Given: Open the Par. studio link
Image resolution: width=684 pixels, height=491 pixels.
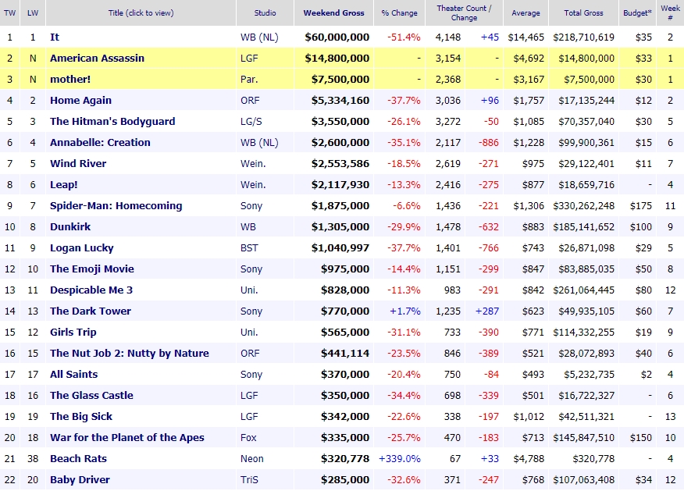Looking at the screenshot, I should pos(249,80).
